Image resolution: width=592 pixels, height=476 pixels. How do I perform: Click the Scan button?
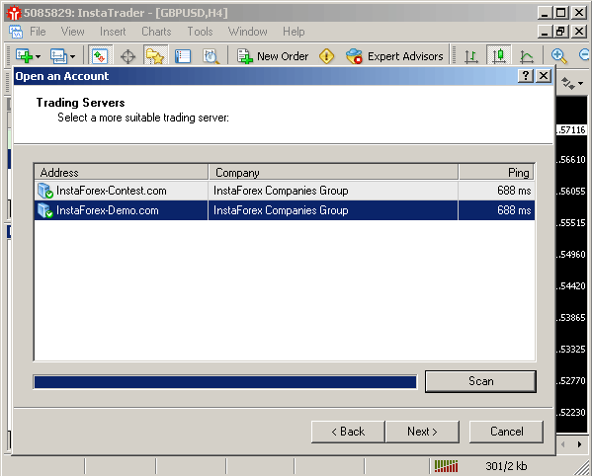coord(480,381)
